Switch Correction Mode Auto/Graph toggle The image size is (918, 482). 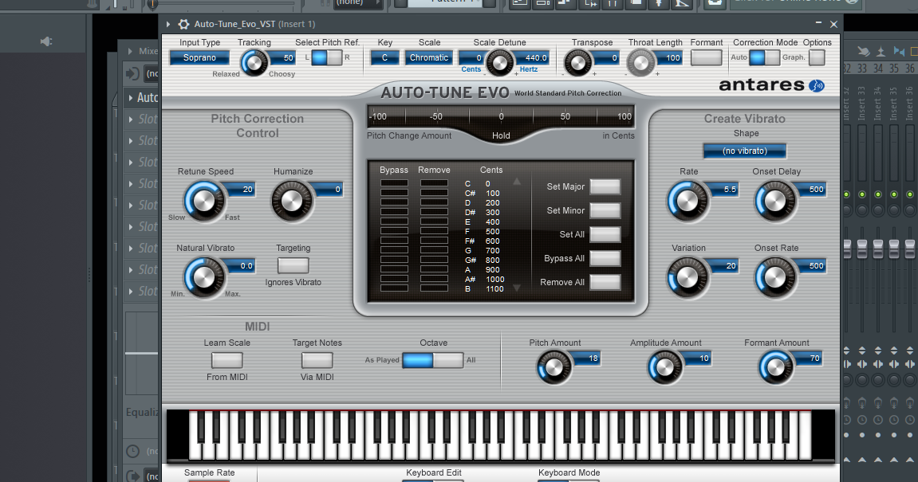click(x=764, y=57)
